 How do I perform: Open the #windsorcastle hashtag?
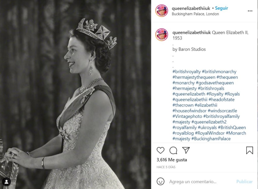[222, 111]
